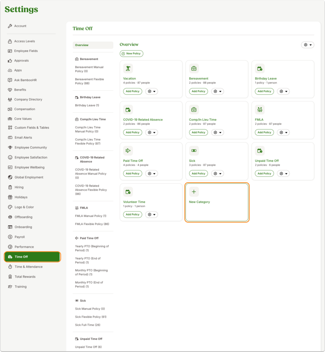This screenshot has width=325, height=352.
Task: Open Birthday Leave (1) policy link
Action: click(87, 105)
